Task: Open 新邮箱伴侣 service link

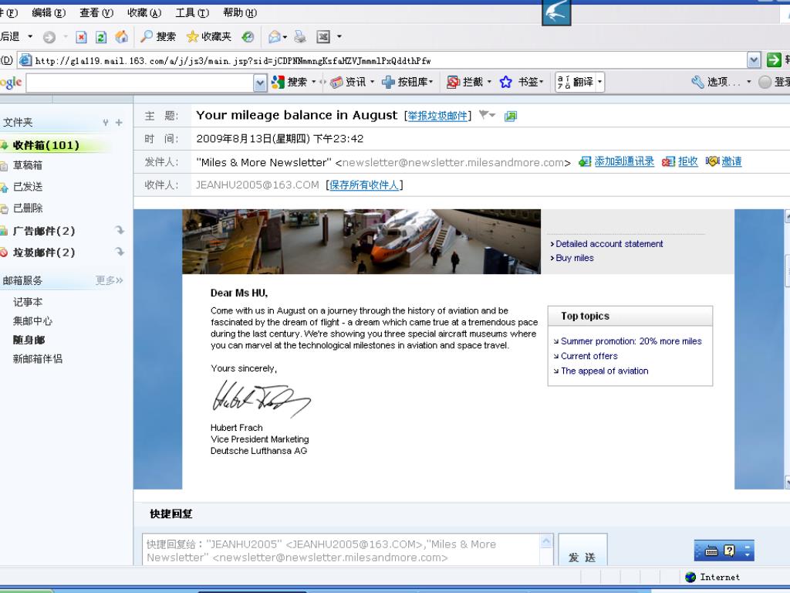Action: 37,359
